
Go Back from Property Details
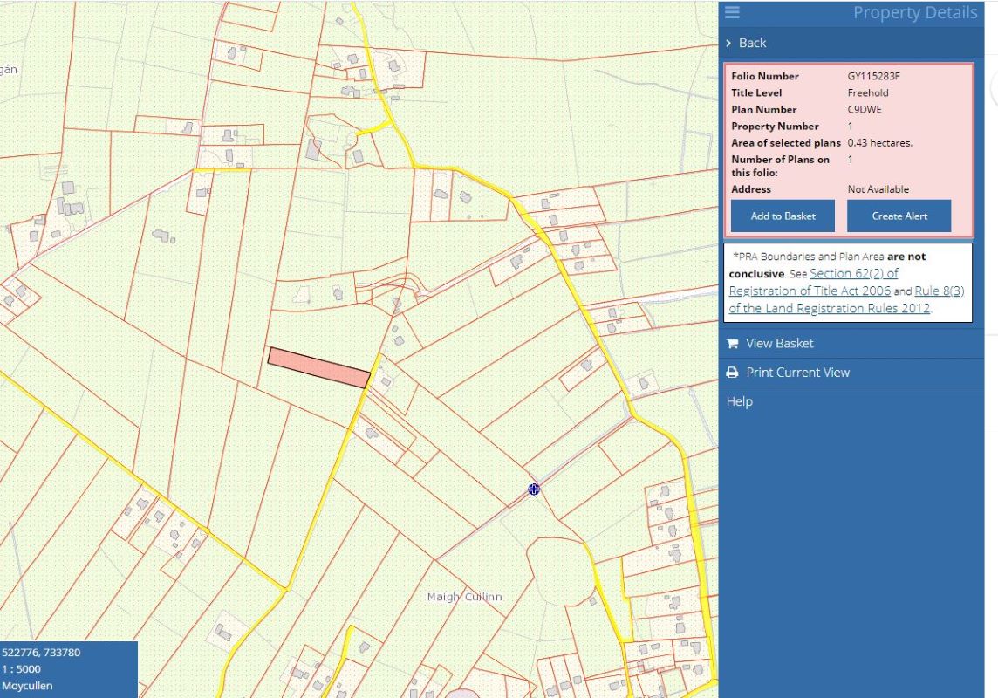coord(752,42)
